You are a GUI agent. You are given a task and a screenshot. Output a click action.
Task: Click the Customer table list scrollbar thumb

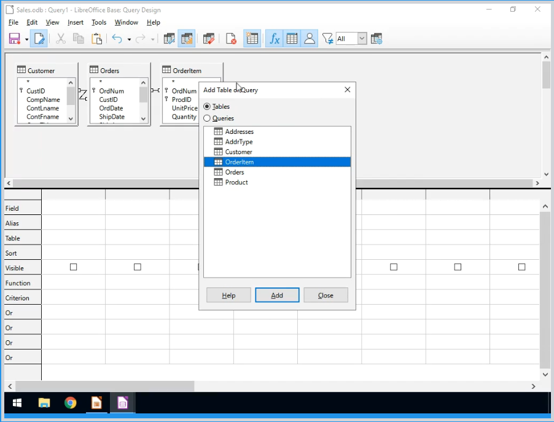tap(71, 96)
